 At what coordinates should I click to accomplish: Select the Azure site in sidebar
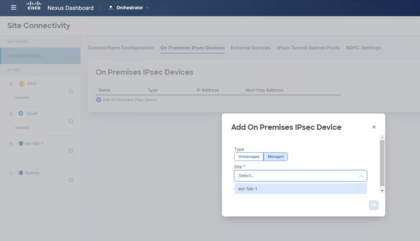tap(40, 121)
